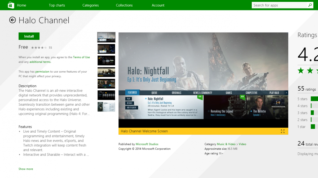The image size is (318, 178).
Task: Click the "5 stars" rating row label
Action: (x=302, y=99)
